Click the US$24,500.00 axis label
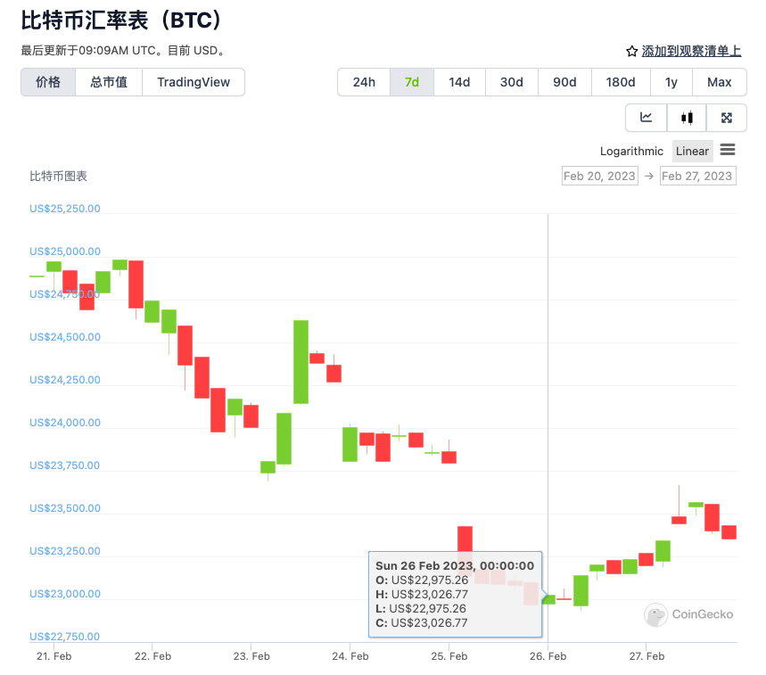The image size is (766, 675). click(x=65, y=337)
